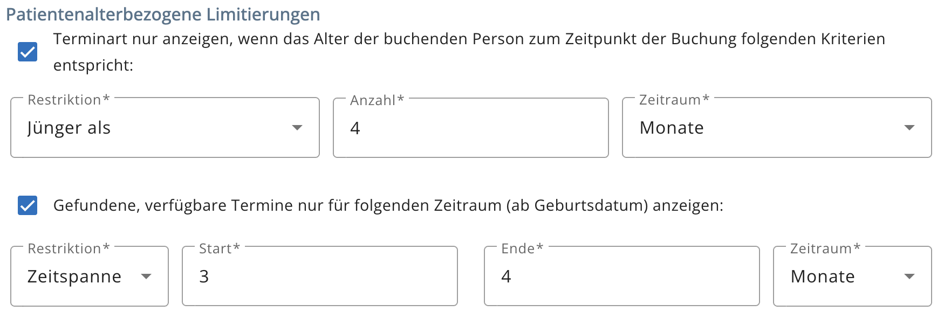Click the upper 'Restriktion*' field label
The width and height of the screenshot is (944, 318).
[x=69, y=100]
